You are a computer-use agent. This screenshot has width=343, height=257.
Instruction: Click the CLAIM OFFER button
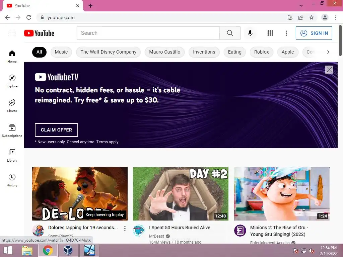[x=56, y=130]
